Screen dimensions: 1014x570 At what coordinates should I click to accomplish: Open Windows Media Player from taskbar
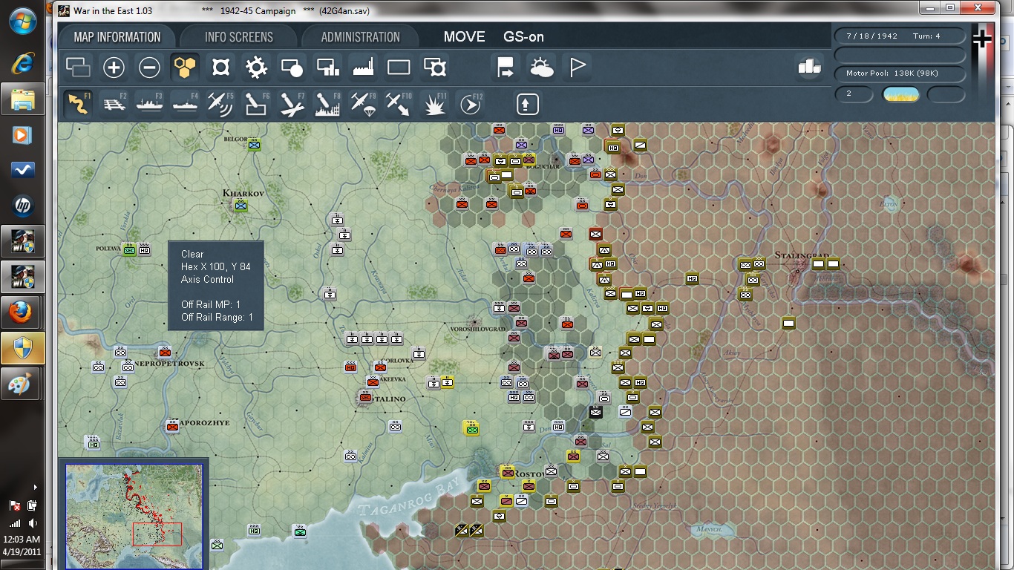tap(22, 134)
